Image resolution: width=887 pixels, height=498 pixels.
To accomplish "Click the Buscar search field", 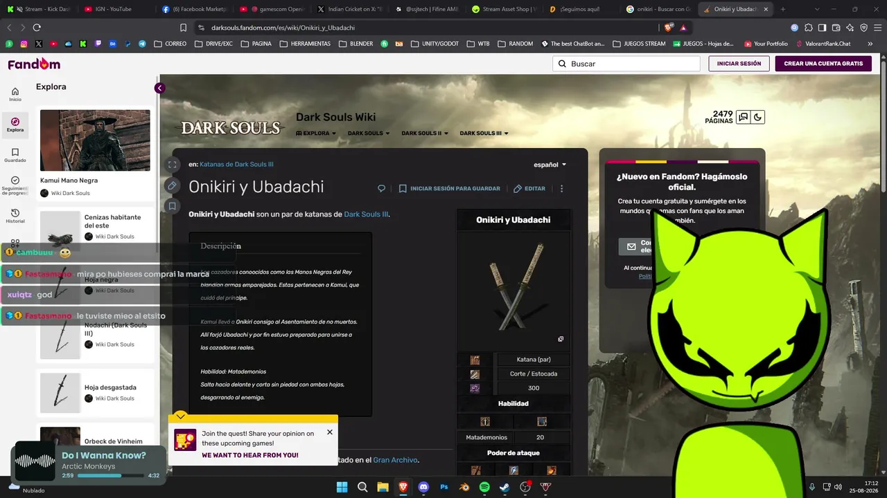I will pos(626,64).
